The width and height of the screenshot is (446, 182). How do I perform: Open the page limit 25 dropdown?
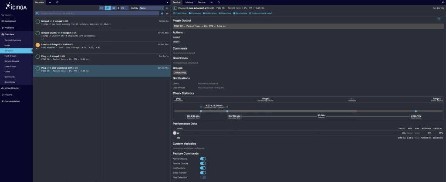pos(124,8)
